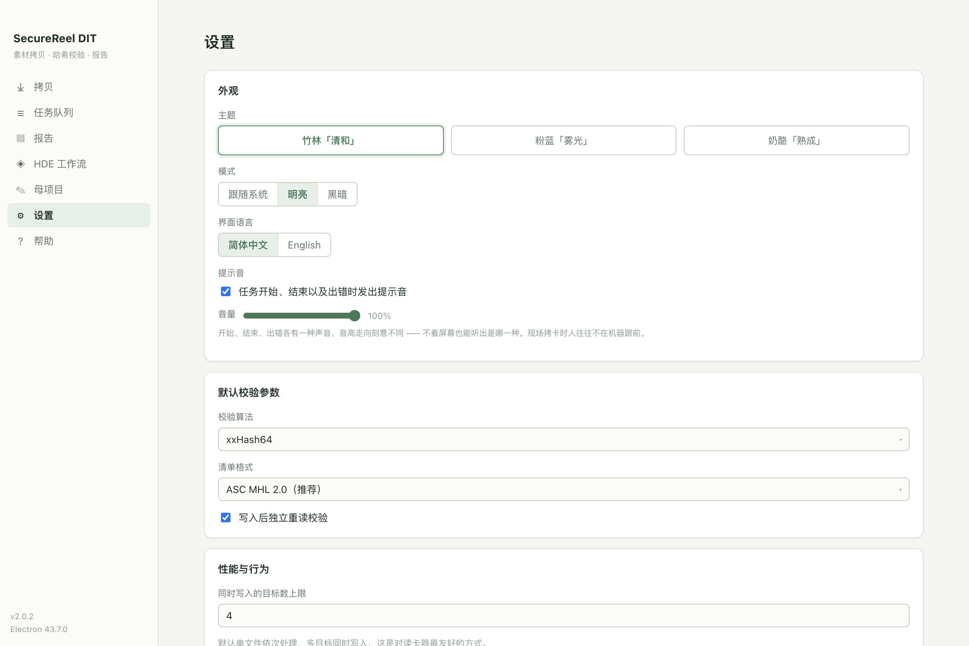Click the document icon beside 报告
The width and height of the screenshot is (969, 646).
coord(21,138)
